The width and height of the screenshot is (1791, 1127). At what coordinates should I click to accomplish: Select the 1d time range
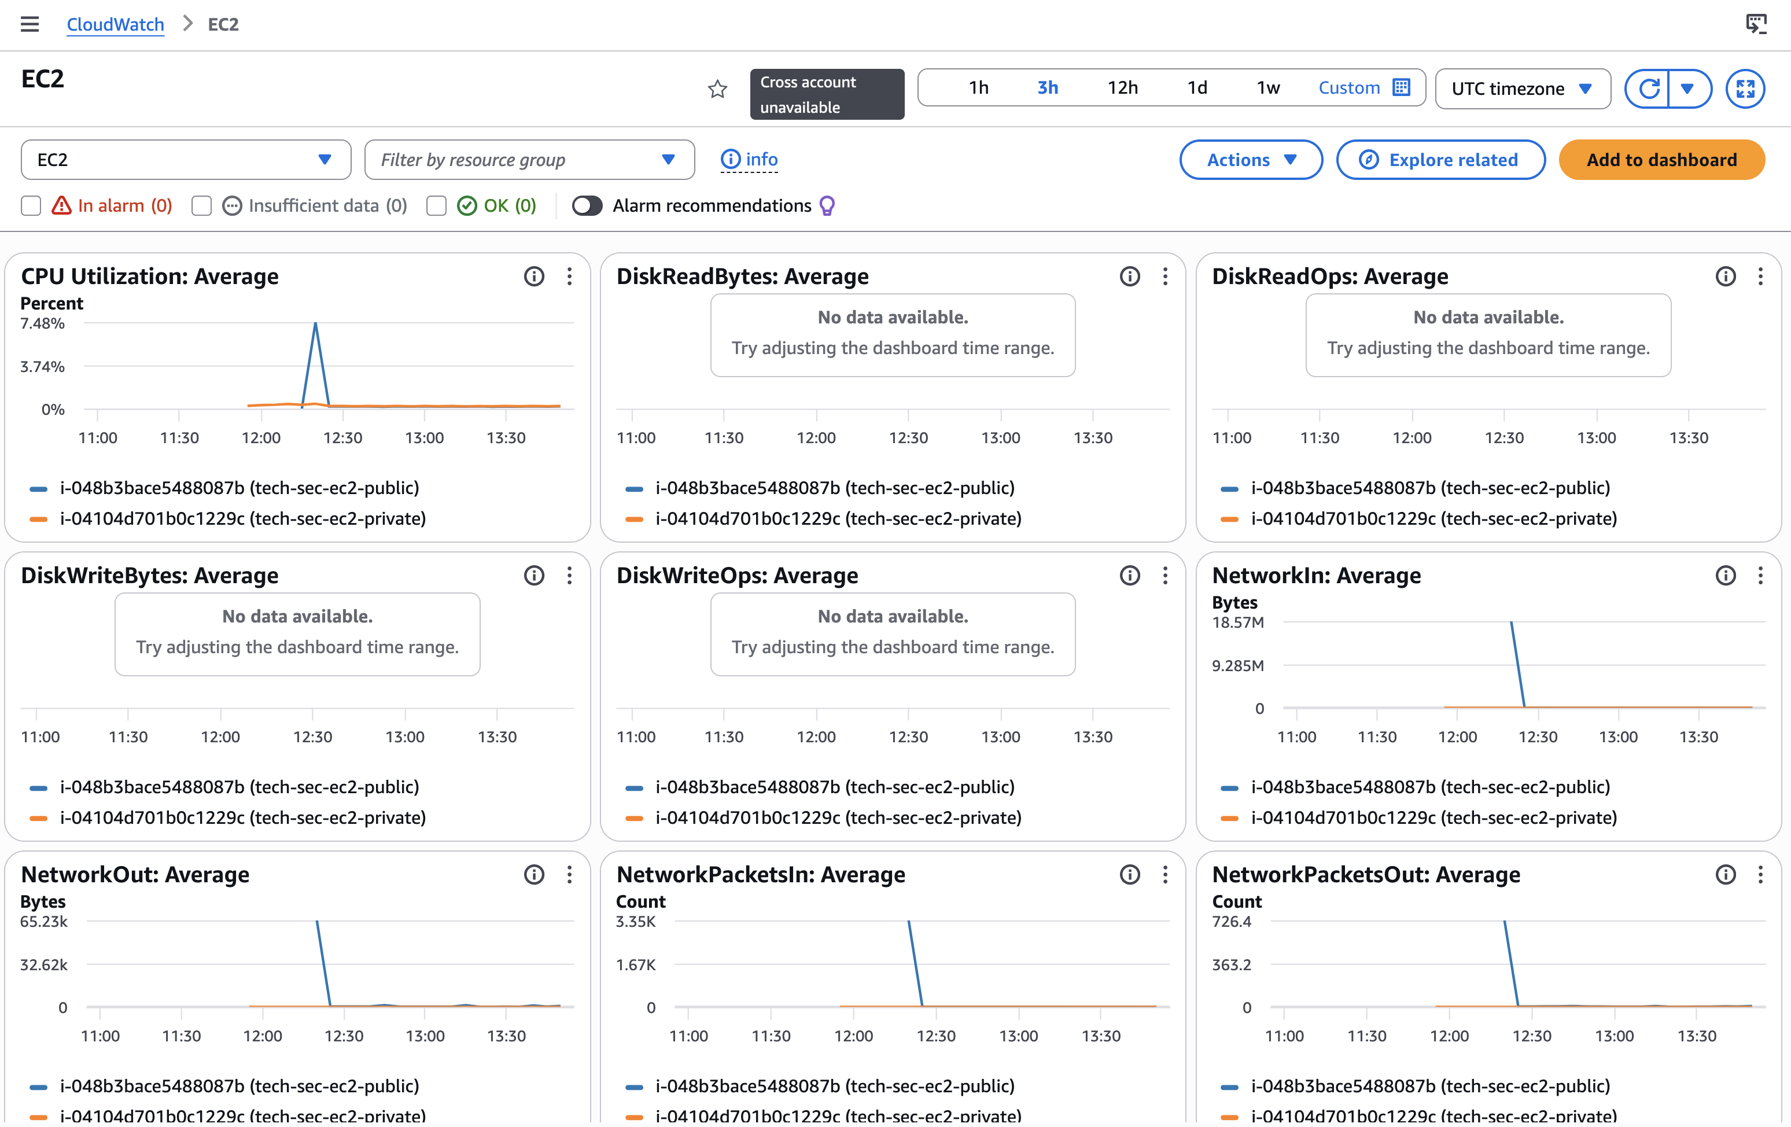pos(1197,87)
